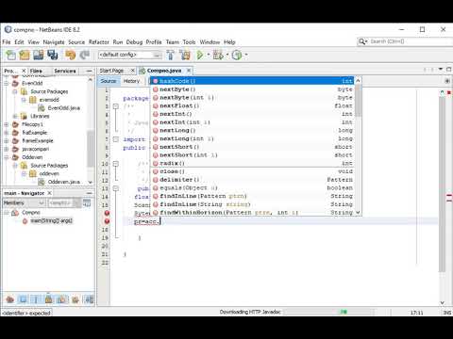Viewport: 453px width, 339px height.
Task: Minimize the Projects panel group
Action: point(89,71)
